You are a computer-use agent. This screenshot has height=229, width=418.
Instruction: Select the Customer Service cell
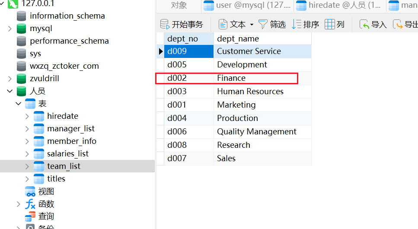(x=262, y=51)
